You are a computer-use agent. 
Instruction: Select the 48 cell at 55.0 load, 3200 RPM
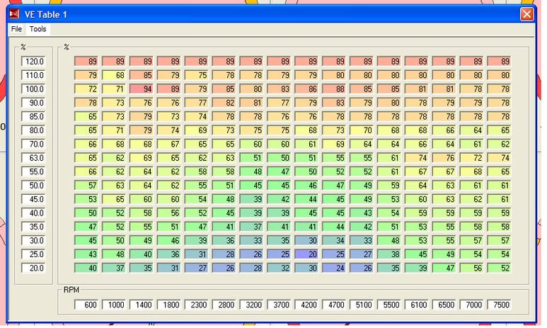pyautogui.click(x=251, y=171)
